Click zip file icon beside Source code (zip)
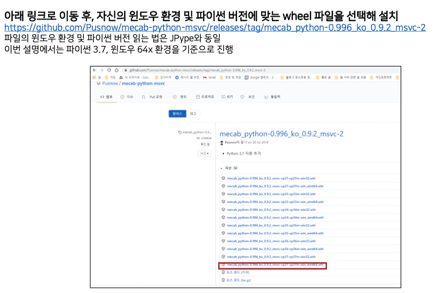This screenshot has height=293, width=440. pos(223,272)
